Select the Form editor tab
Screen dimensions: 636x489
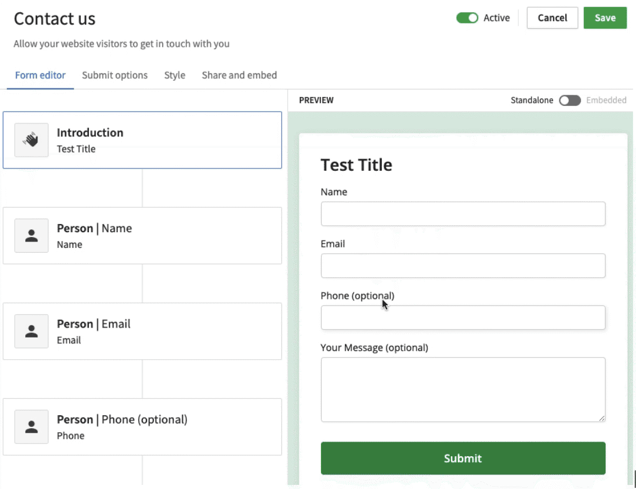pos(40,75)
